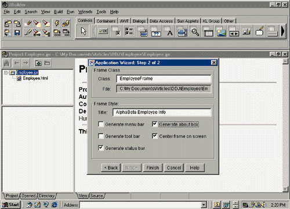
Task: Toggle Generate status bar checkbox
Action: pos(100,148)
